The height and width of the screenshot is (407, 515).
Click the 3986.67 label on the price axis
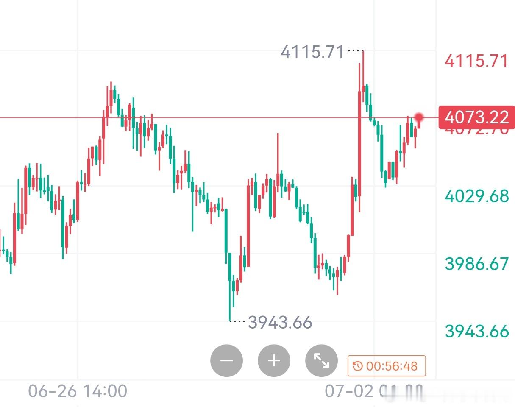[x=476, y=264]
